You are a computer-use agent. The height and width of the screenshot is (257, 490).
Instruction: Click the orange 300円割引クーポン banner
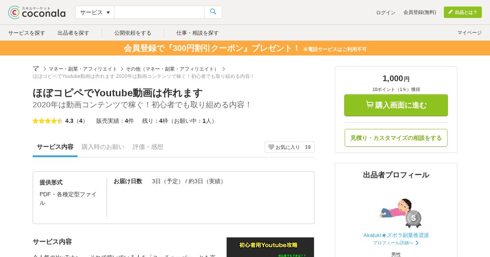click(245, 48)
